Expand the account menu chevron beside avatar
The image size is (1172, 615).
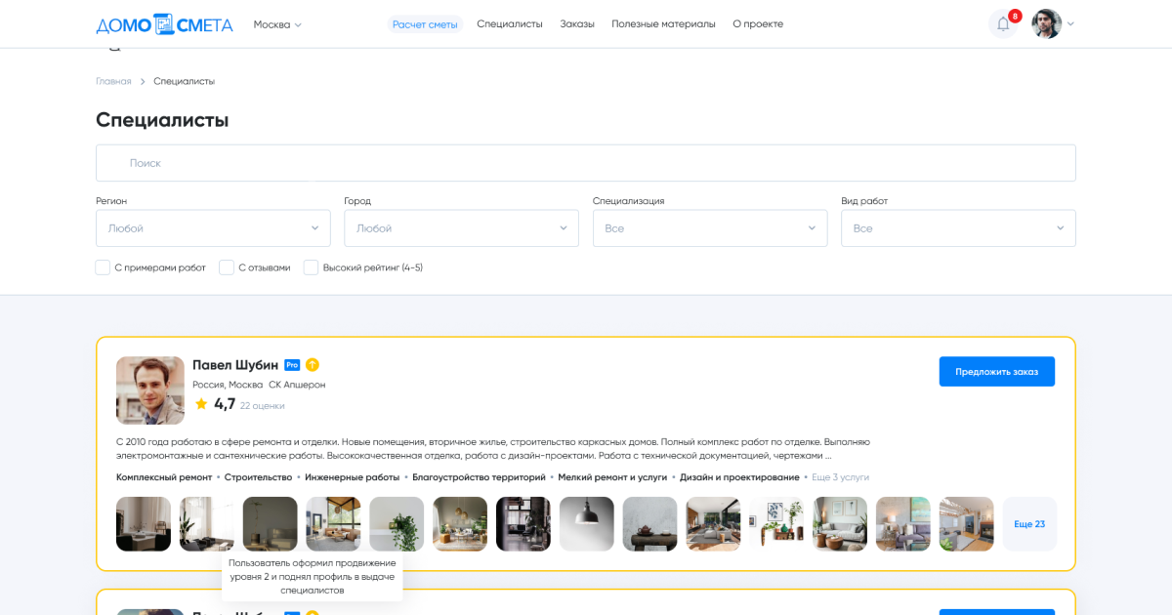point(1070,24)
